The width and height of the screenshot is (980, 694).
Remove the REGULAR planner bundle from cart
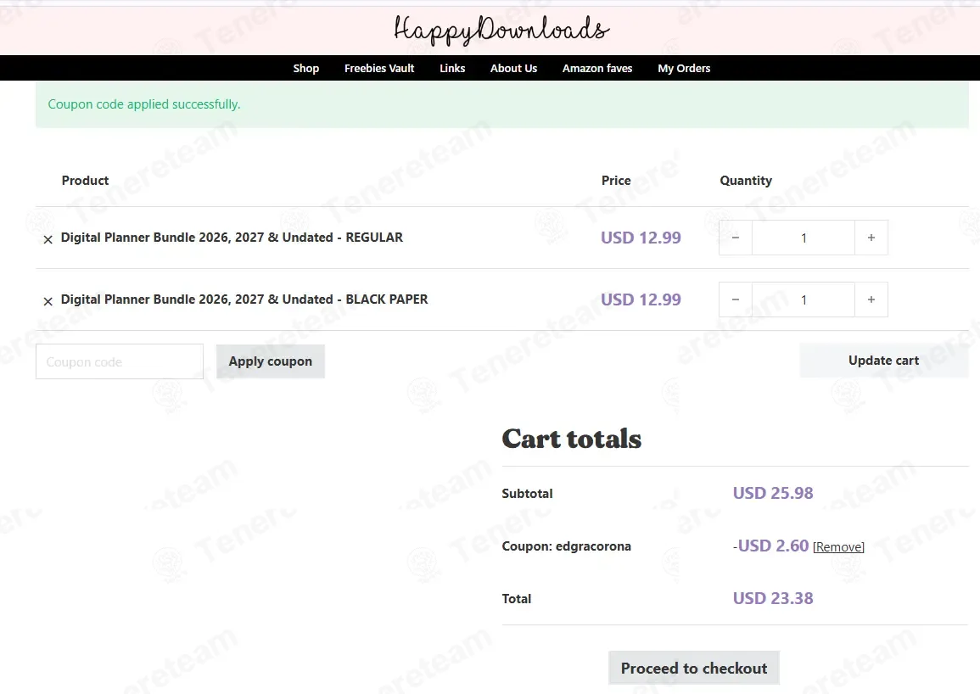(x=48, y=239)
